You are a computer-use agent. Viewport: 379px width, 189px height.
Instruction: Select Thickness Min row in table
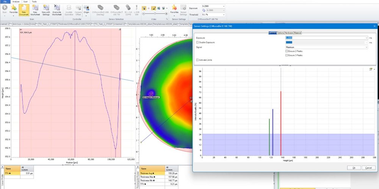(159, 180)
